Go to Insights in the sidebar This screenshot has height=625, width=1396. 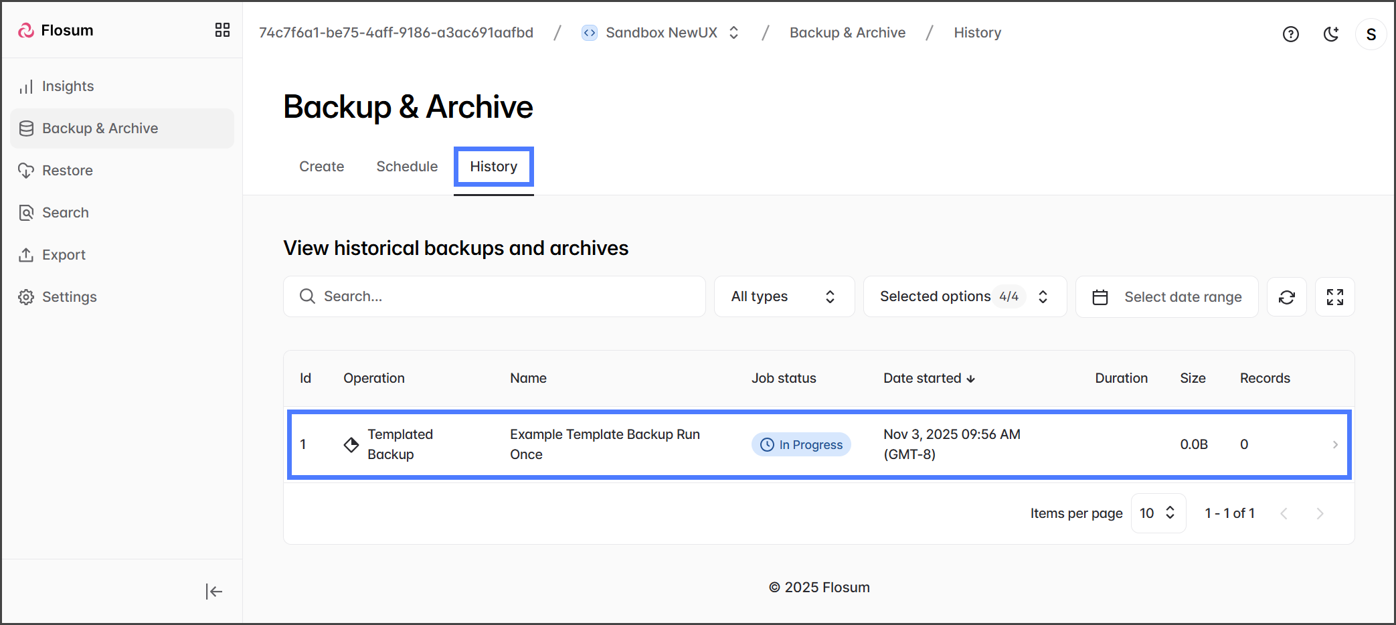[68, 86]
